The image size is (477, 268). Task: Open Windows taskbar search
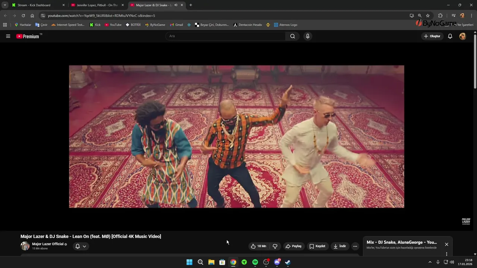200,262
